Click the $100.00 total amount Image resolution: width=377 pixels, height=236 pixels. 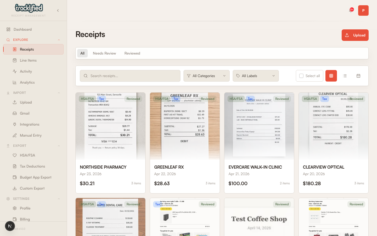(238, 183)
